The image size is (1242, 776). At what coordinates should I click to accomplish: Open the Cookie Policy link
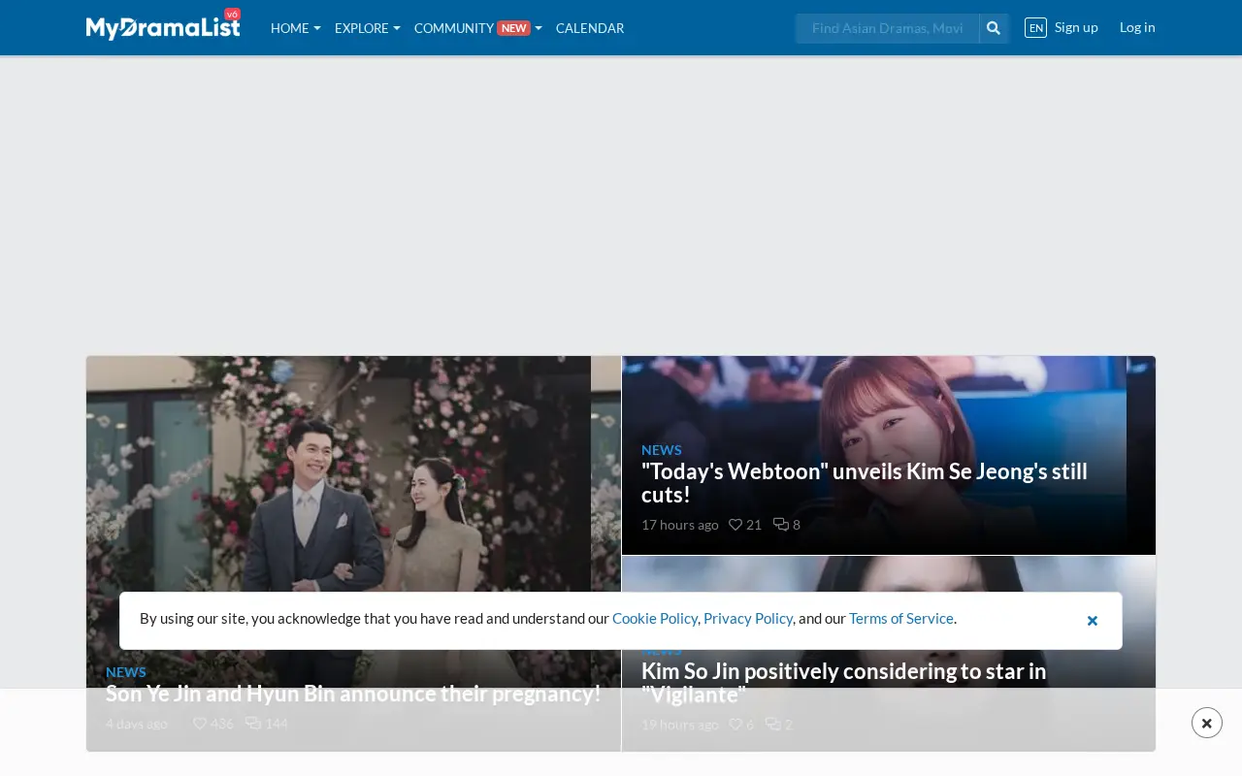[655, 618]
